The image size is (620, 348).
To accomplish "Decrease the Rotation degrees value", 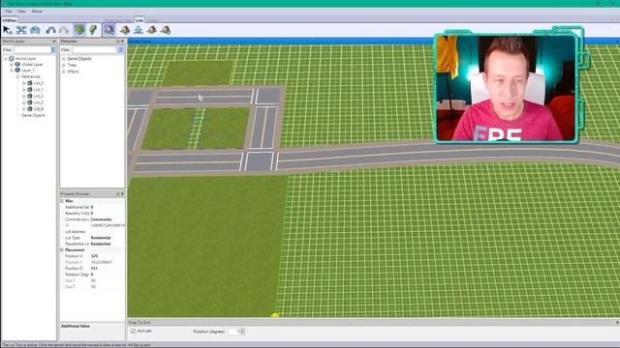I will (243, 333).
